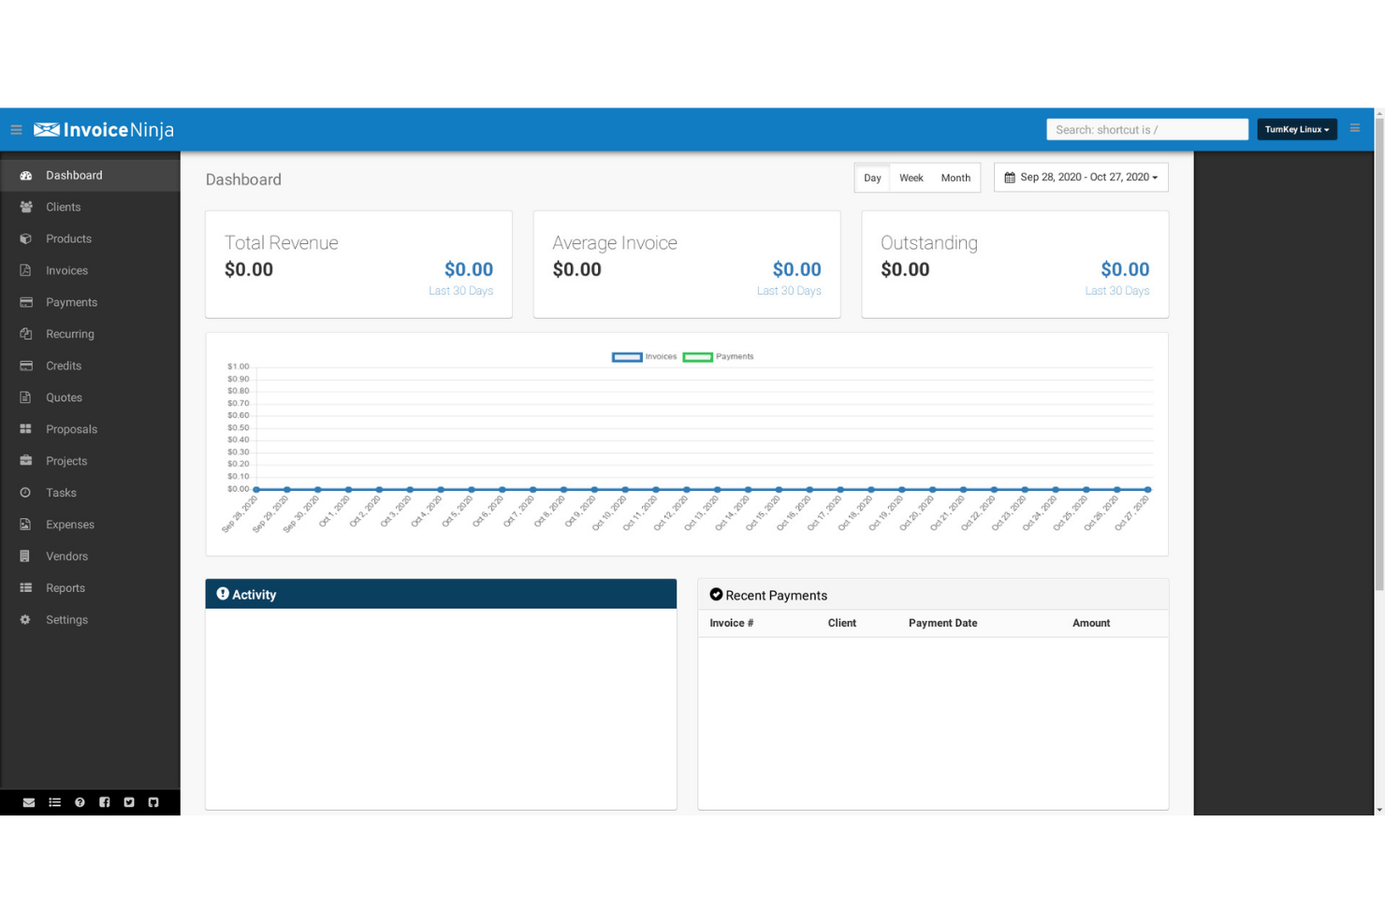Toggle the Invoices series in chart legend
The width and height of the screenshot is (1385, 923).
tap(644, 356)
